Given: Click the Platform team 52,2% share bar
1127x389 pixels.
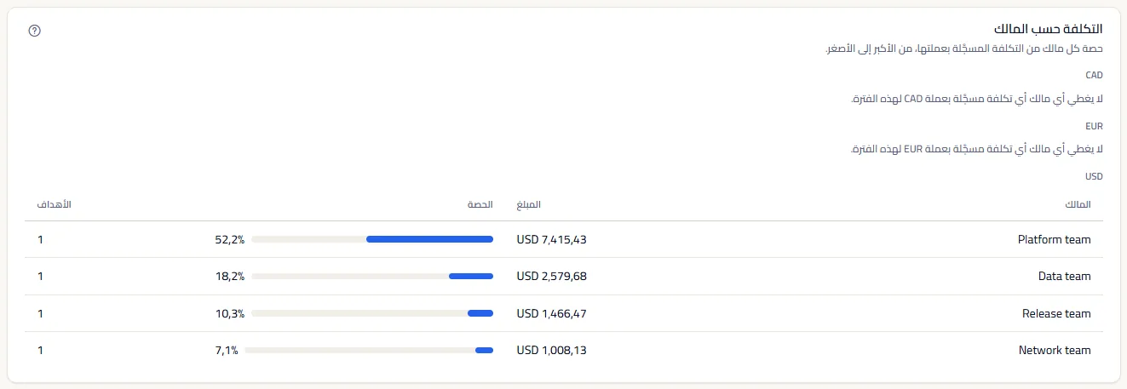Looking at the screenshot, I should tap(372, 240).
